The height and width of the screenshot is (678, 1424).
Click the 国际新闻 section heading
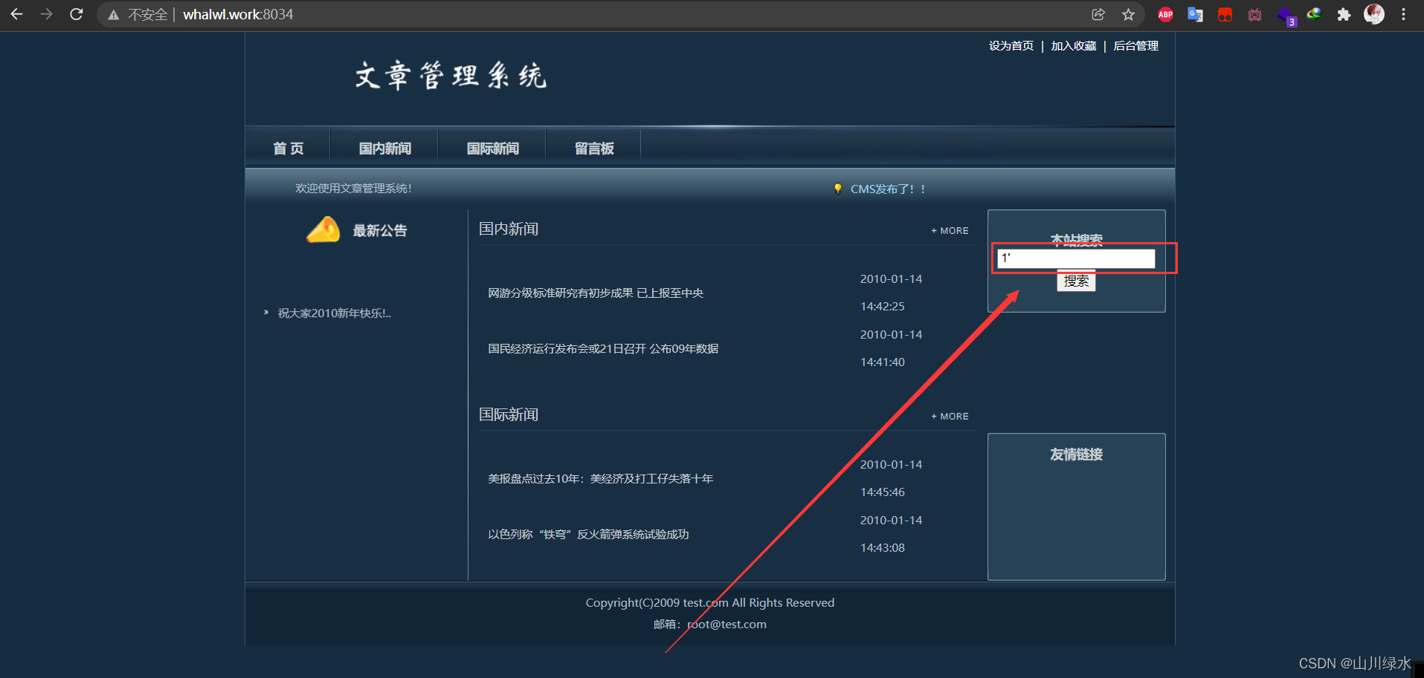[509, 414]
